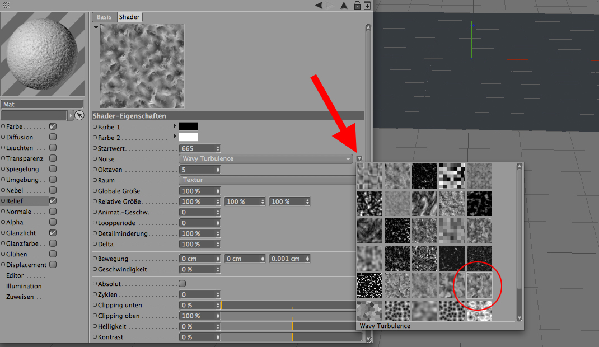Open the noise preview popup button beside Noise dropdown
Image resolution: width=599 pixels, height=347 pixels.
point(359,158)
